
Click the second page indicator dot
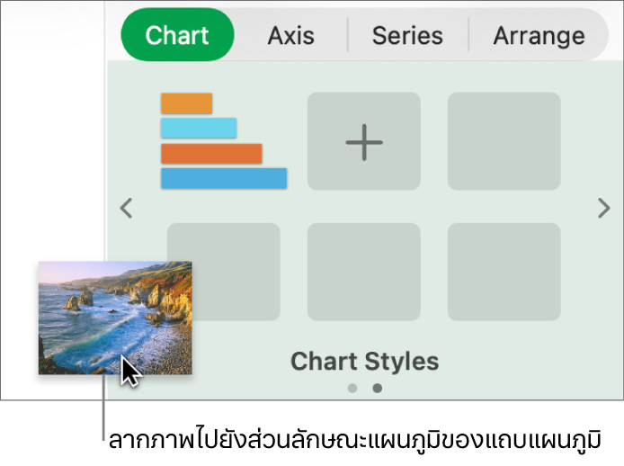[x=378, y=389]
